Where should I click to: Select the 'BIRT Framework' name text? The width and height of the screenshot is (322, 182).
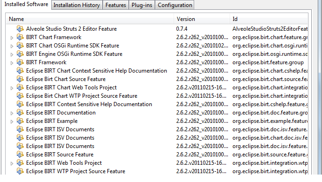click(46, 62)
